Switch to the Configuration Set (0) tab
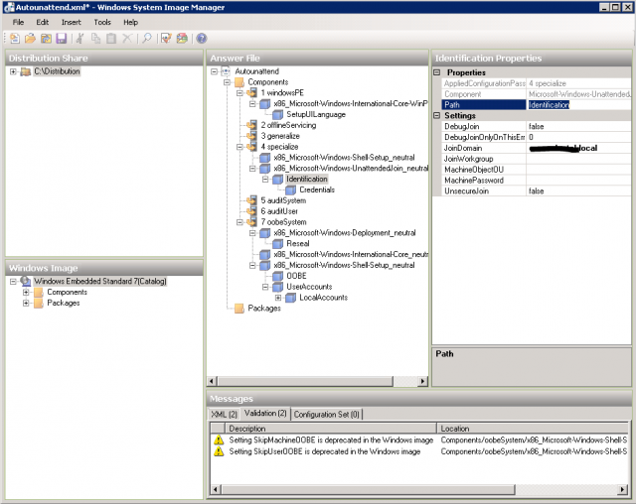Screen dimensions: 636x504 [x=327, y=414]
